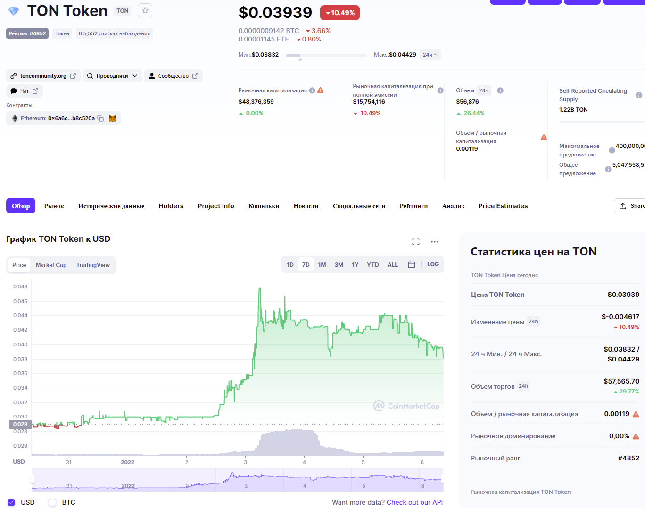Show market cap info tooltip icon
The image size is (645, 508).
click(x=312, y=90)
